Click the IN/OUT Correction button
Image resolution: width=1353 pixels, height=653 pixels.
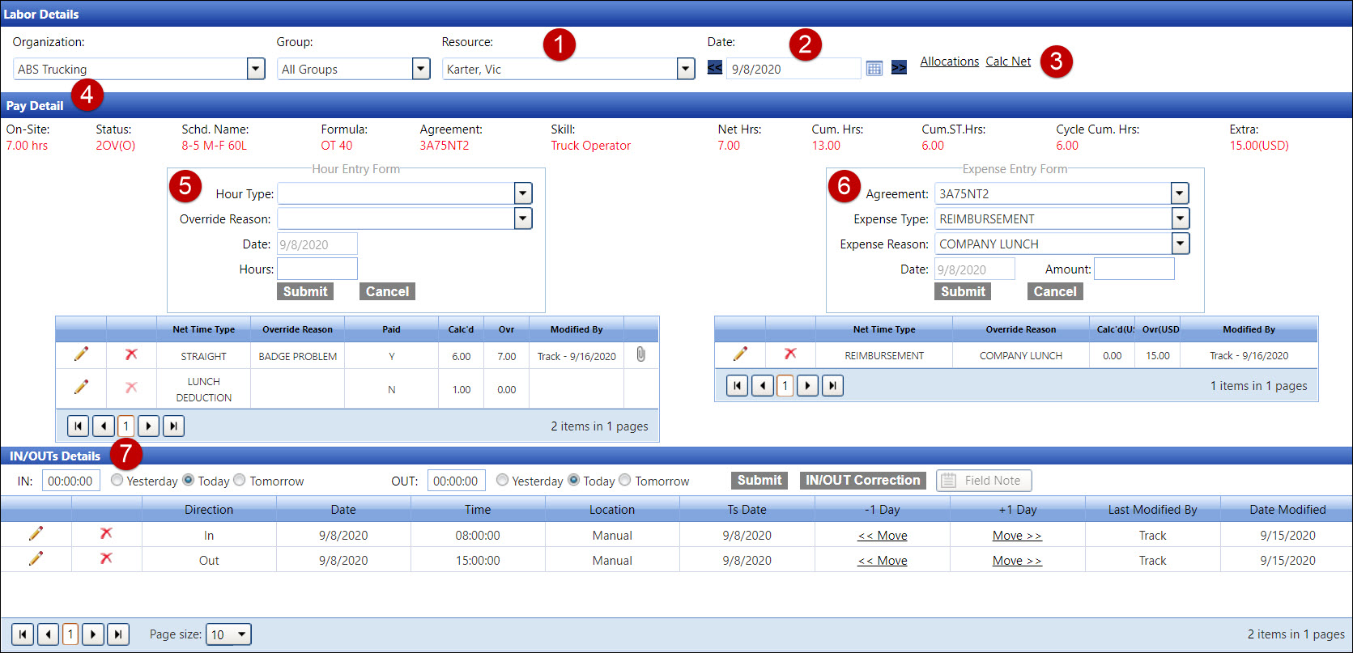pos(862,481)
